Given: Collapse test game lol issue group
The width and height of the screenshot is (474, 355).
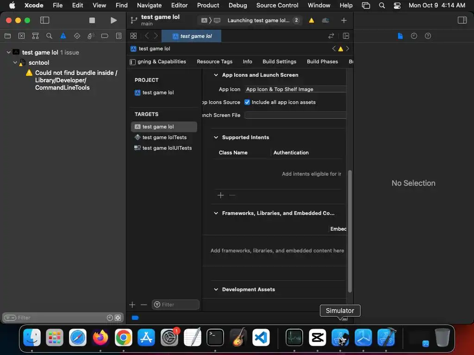Looking at the screenshot, I should coord(8,52).
